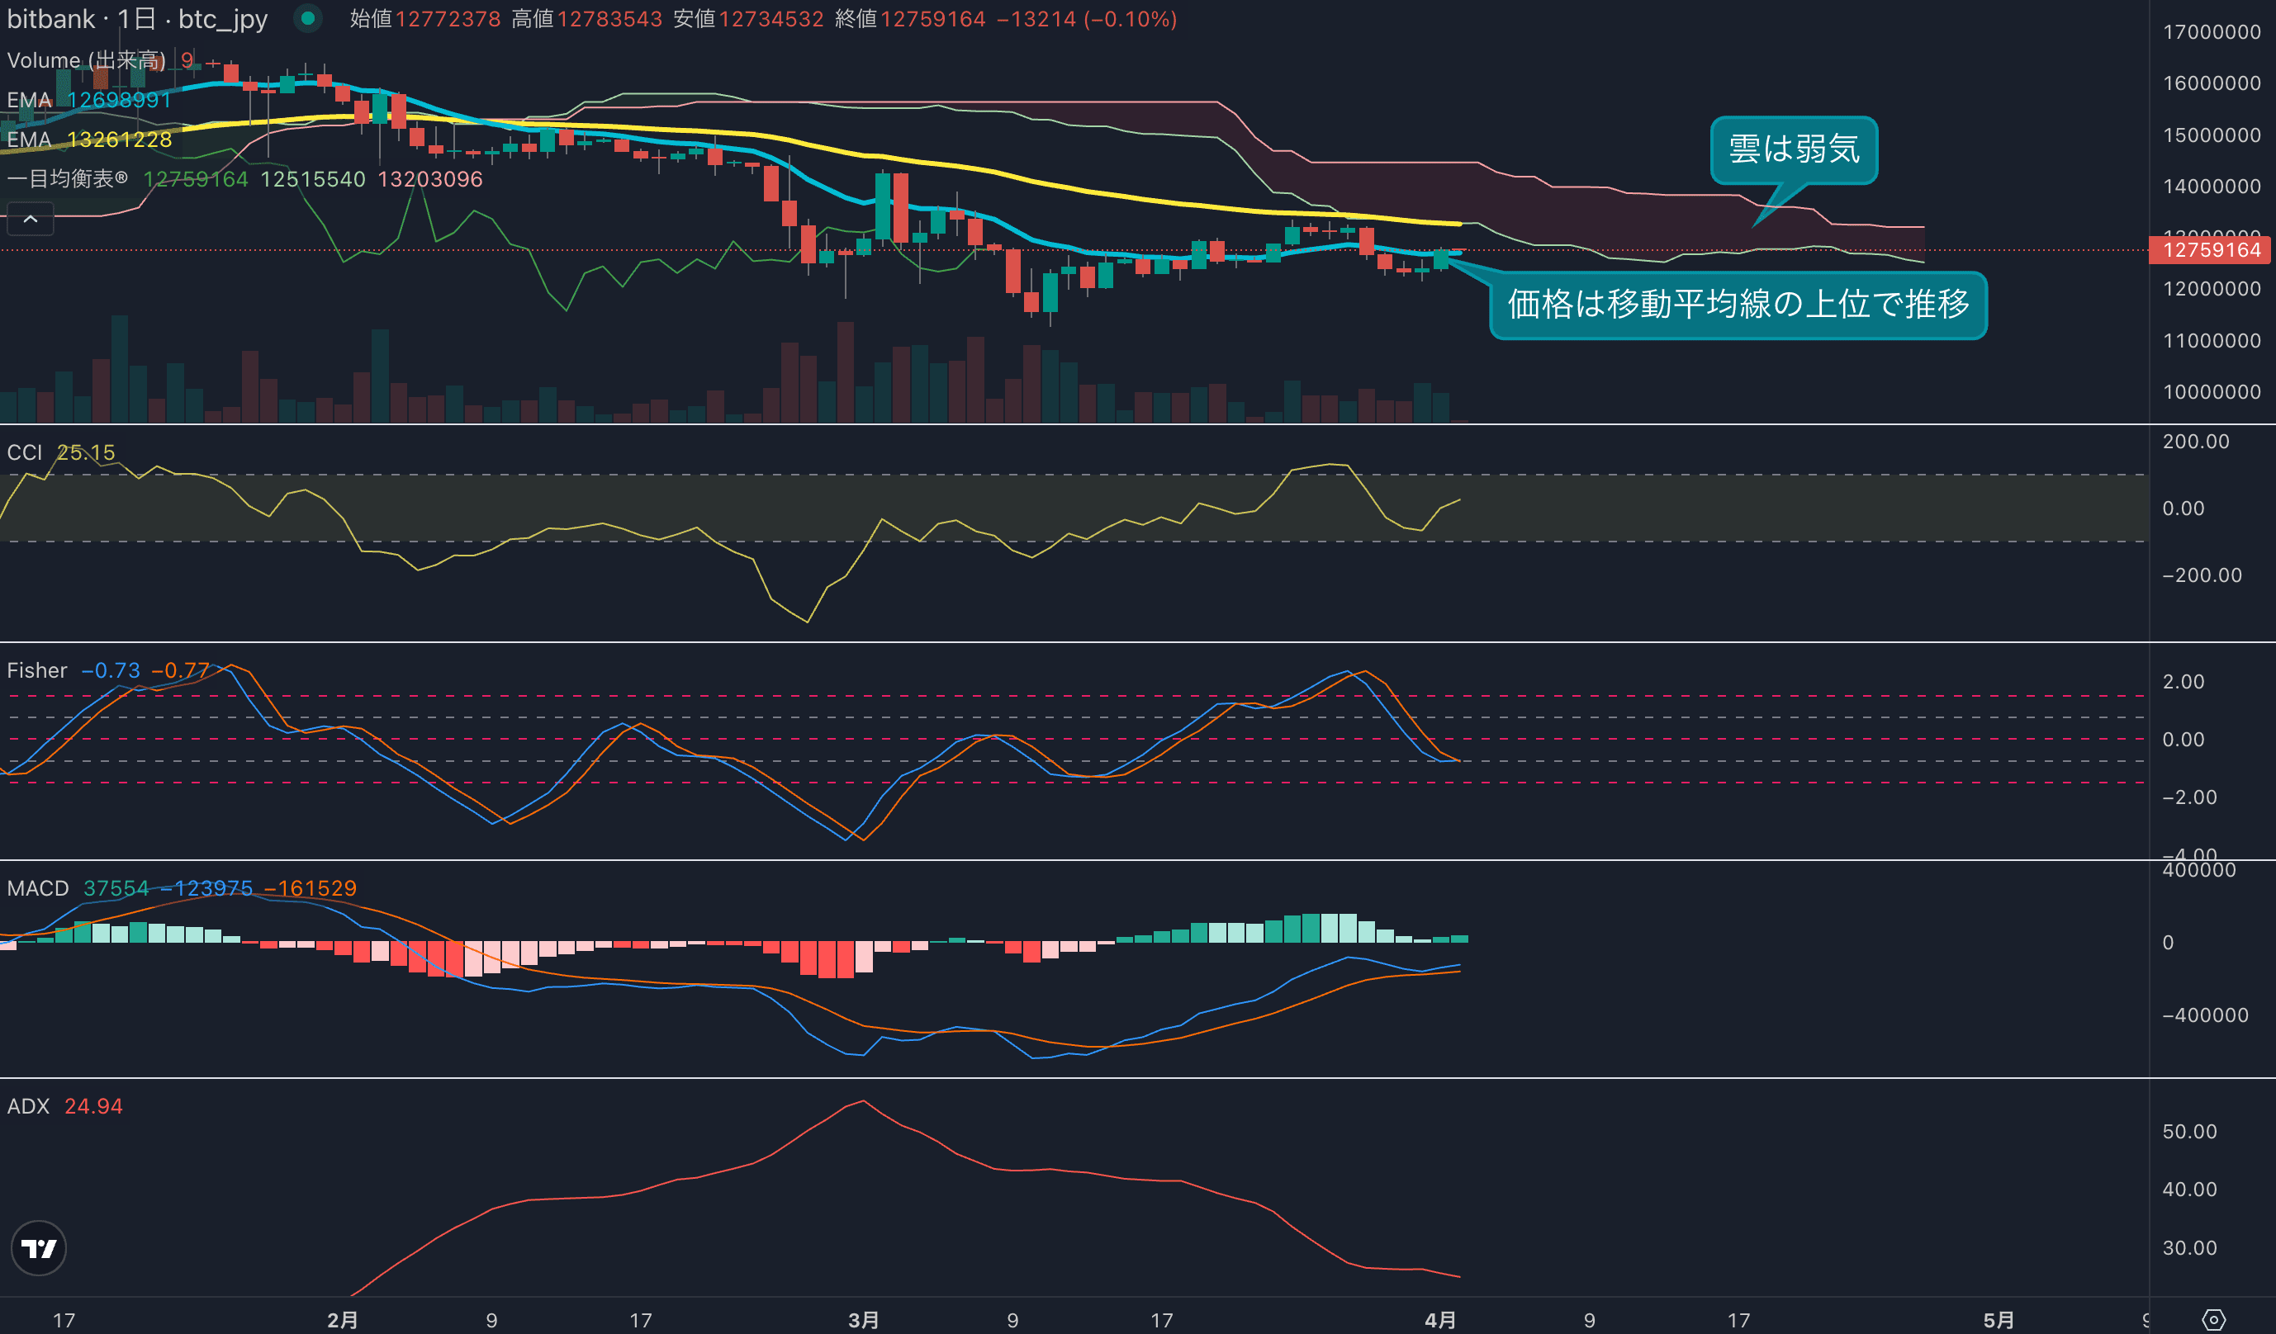
Task: Click the TradingView logo icon
Action: point(38,1248)
